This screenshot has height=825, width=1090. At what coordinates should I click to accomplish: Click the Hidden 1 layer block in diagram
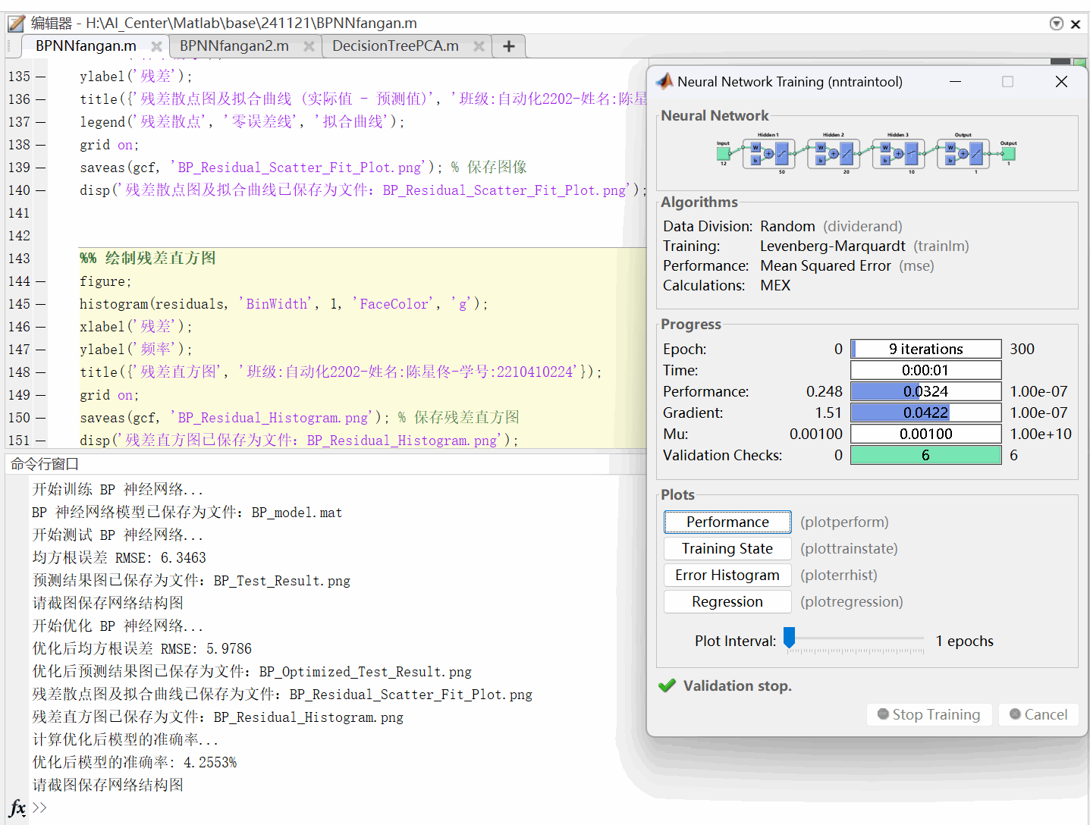[768, 153]
